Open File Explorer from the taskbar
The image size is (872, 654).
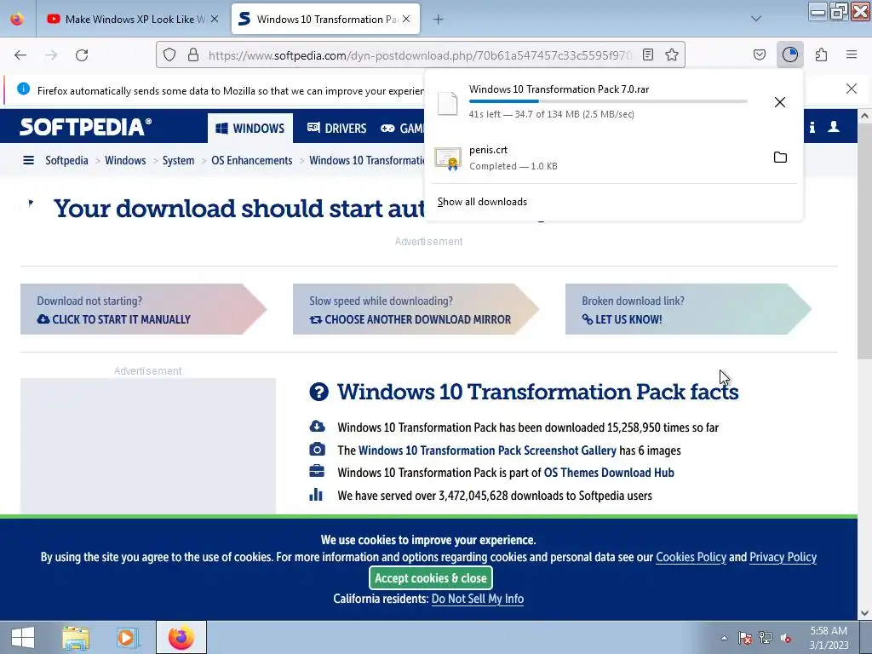click(x=76, y=638)
